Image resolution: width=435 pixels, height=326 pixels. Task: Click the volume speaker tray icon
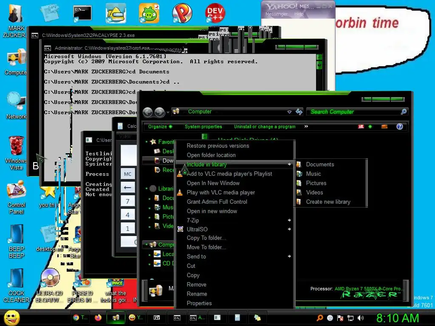pos(361,318)
